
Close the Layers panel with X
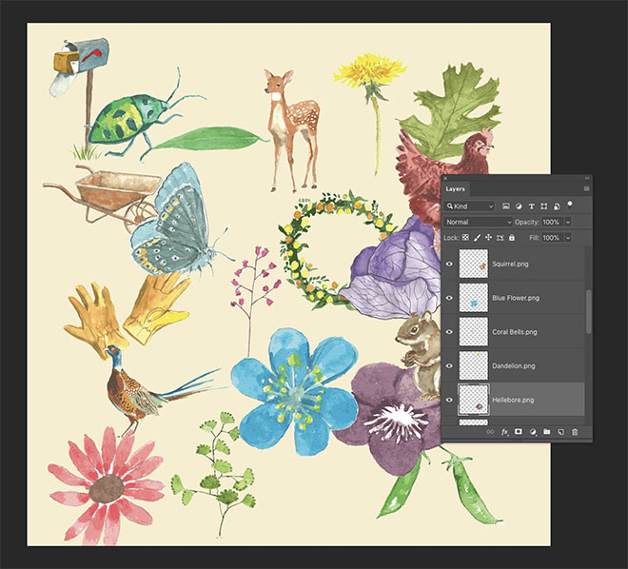[x=445, y=178]
